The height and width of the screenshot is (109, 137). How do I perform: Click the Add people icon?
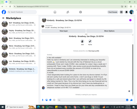(x=82, y=41)
